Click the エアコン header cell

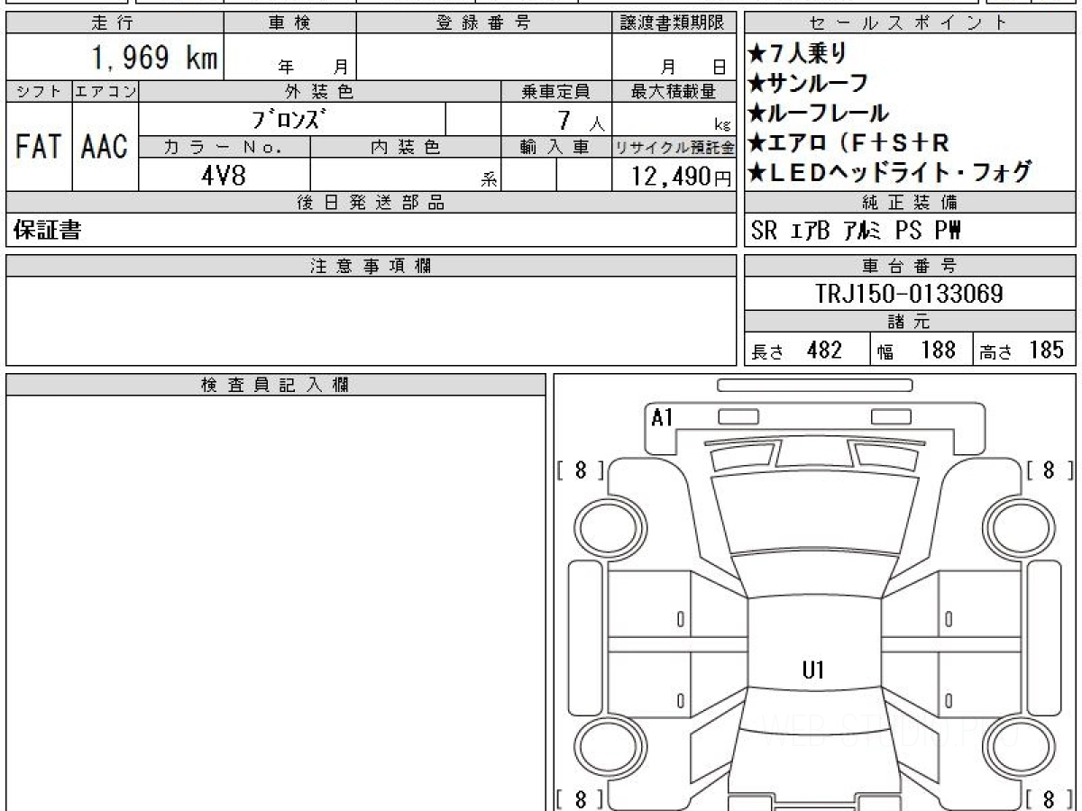tap(105, 92)
